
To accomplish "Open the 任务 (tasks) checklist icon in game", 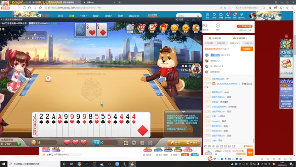I will point(152,28).
